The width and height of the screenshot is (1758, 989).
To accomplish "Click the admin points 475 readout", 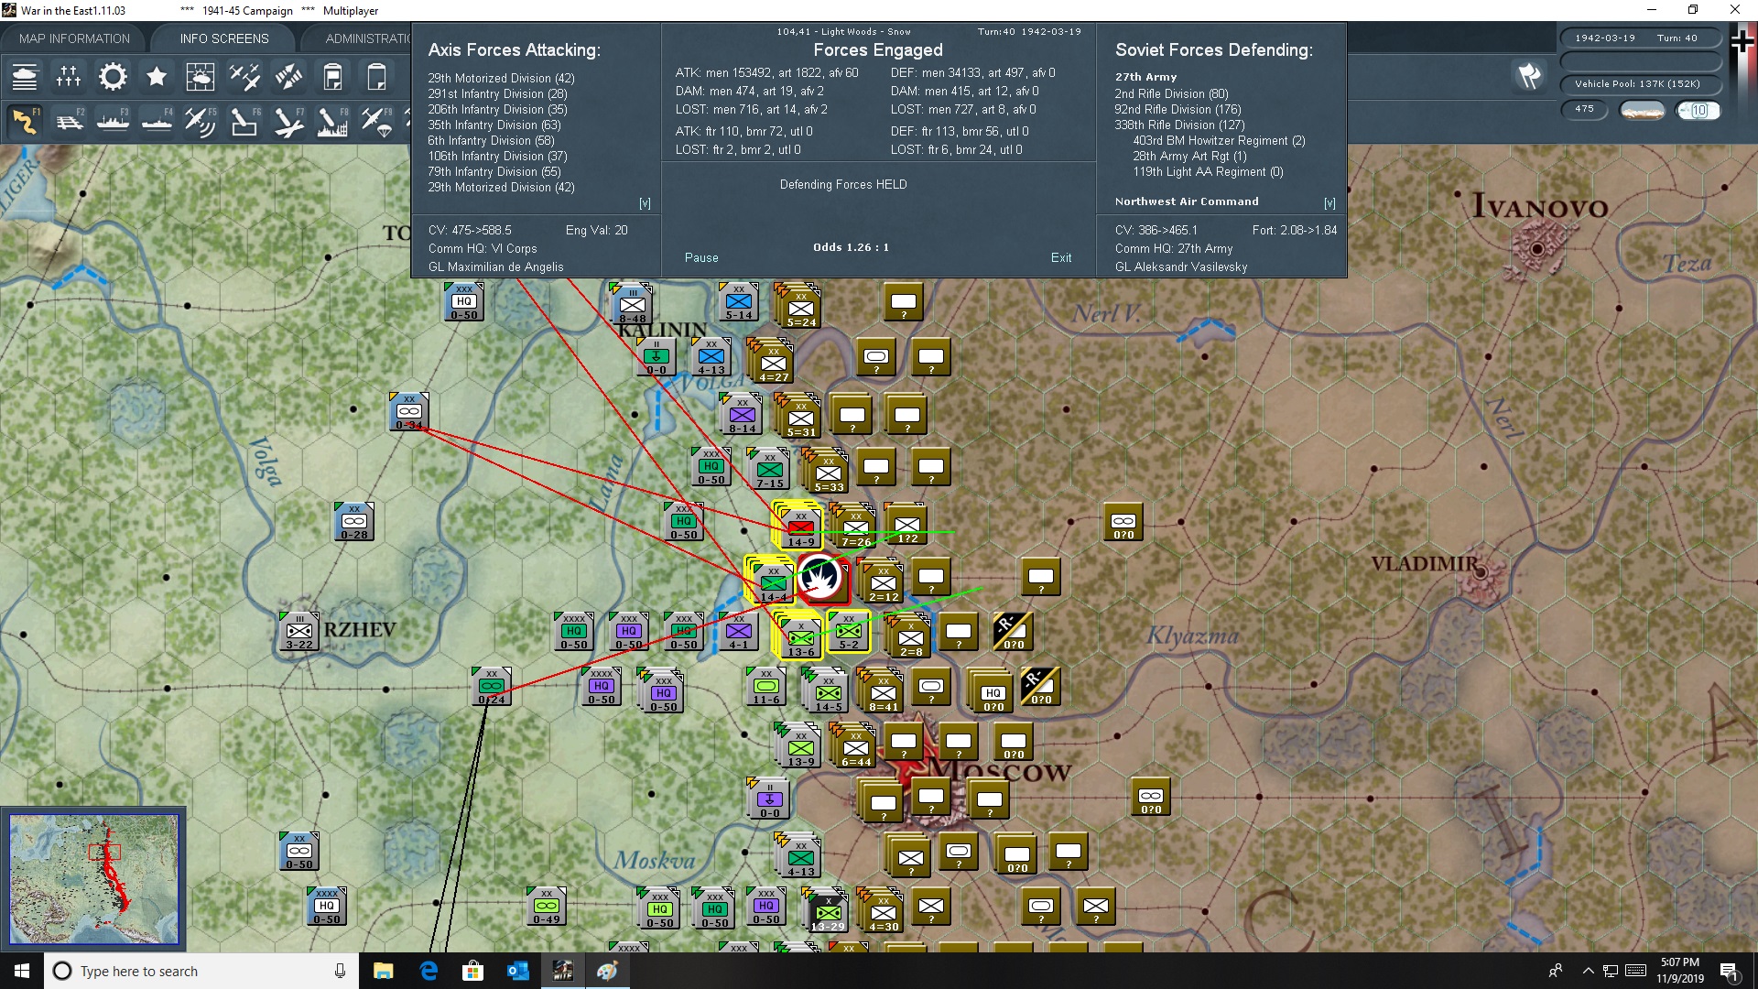I will tap(1584, 109).
